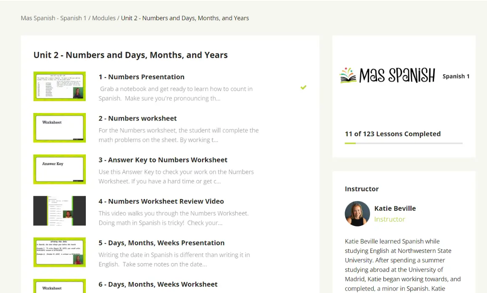This screenshot has width=487, height=293.
Task: Open the Numbers Worksheet Review Video thumbnail
Action: pos(59,210)
